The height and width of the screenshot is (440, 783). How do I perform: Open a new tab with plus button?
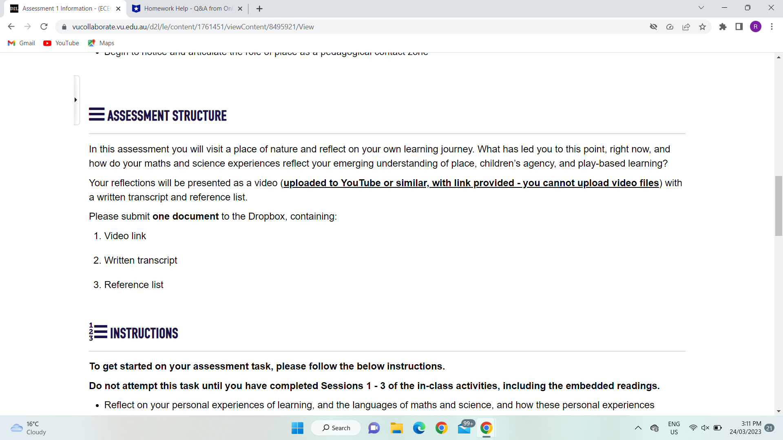click(259, 9)
